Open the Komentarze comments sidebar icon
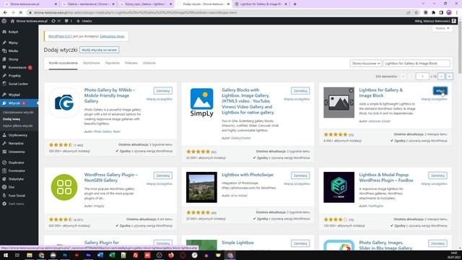The height and width of the screenshot is (260, 462). tap(4, 67)
